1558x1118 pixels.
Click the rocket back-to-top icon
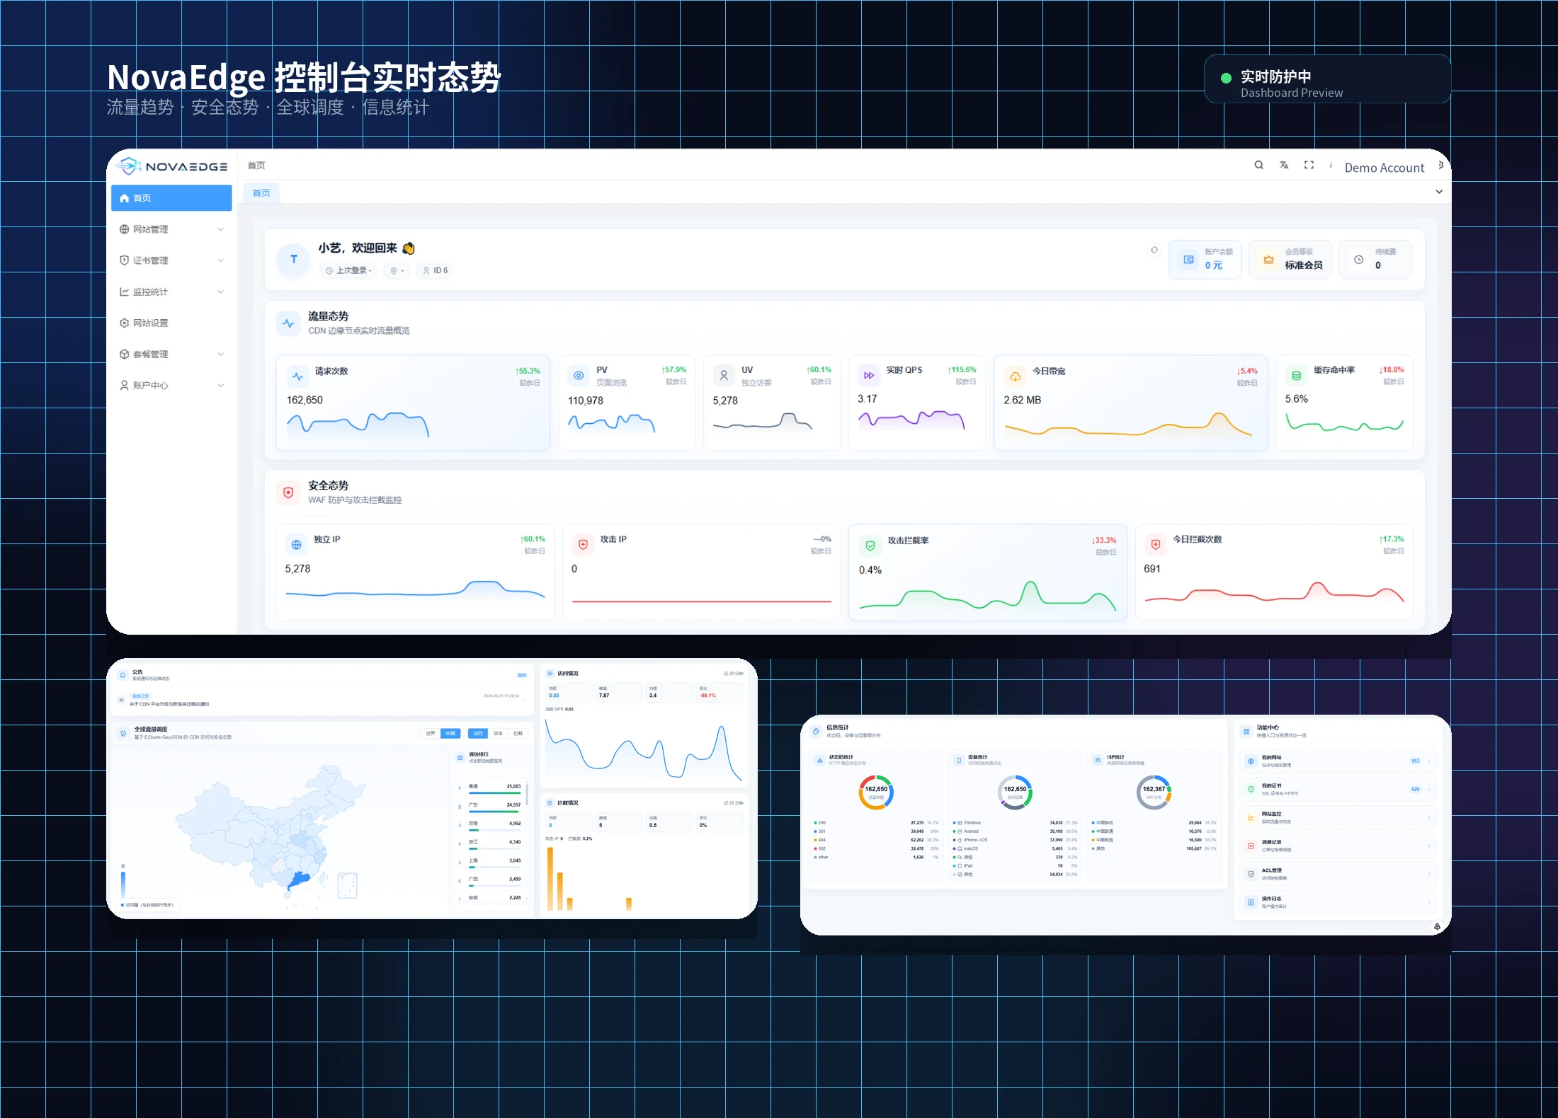tap(1437, 926)
